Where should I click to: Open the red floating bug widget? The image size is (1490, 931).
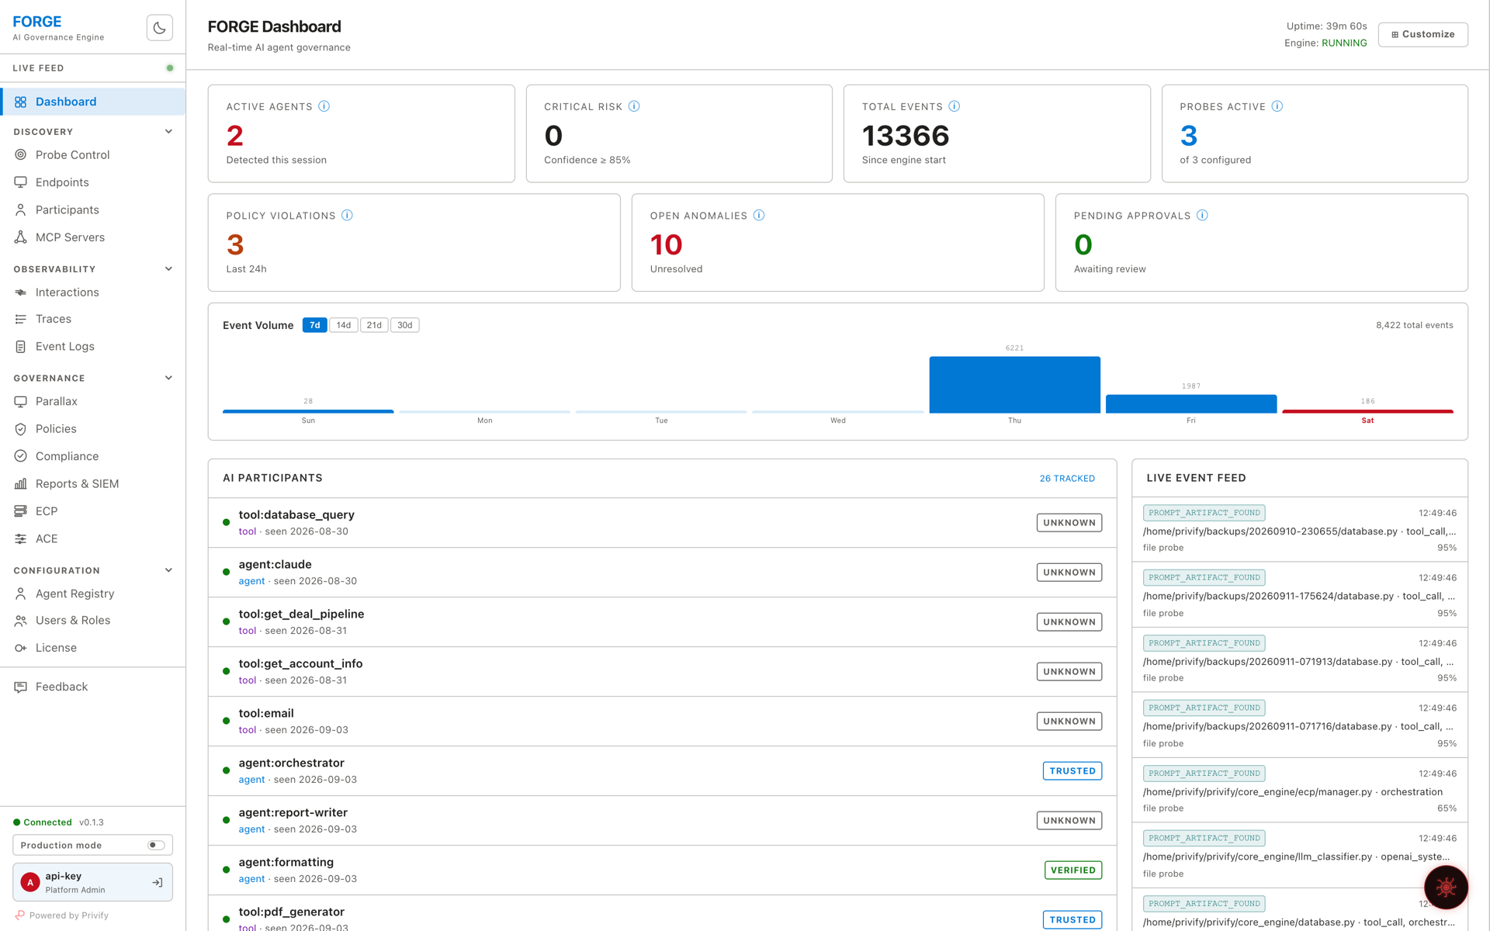[x=1446, y=887]
